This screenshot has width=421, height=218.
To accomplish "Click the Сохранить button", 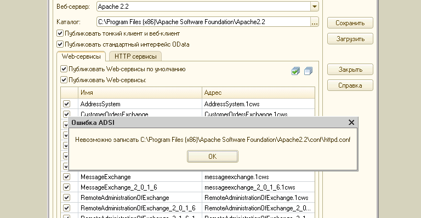I will pos(350,23).
